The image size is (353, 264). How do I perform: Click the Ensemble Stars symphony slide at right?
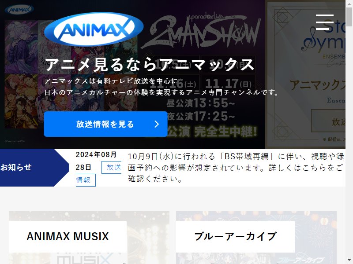(x=305, y=74)
